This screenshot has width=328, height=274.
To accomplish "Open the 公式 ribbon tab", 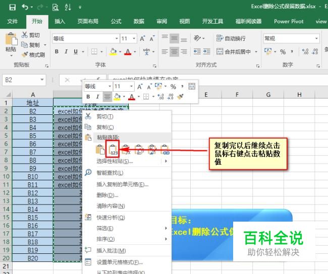I will click(x=116, y=21).
